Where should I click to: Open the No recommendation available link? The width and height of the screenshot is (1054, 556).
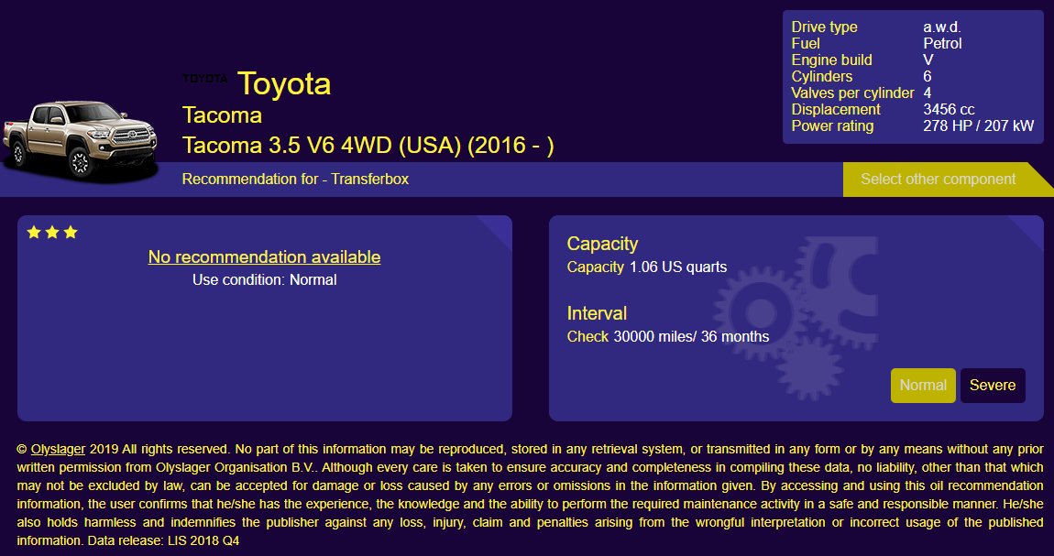[264, 257]
